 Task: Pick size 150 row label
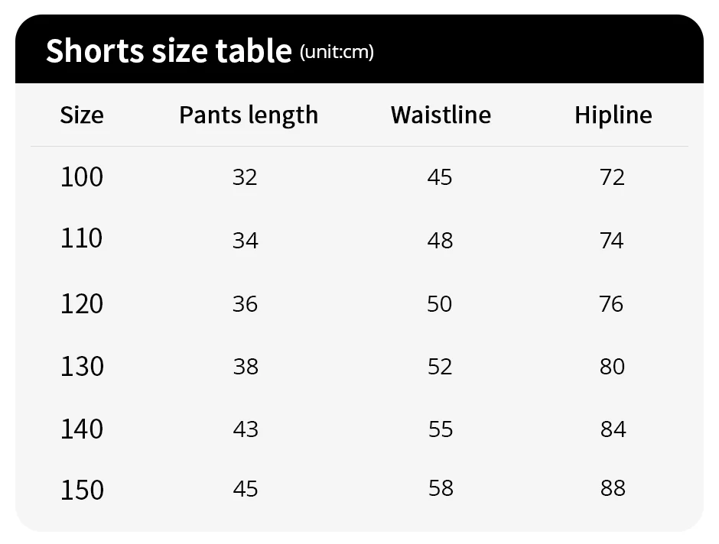(x=82, y=489)
